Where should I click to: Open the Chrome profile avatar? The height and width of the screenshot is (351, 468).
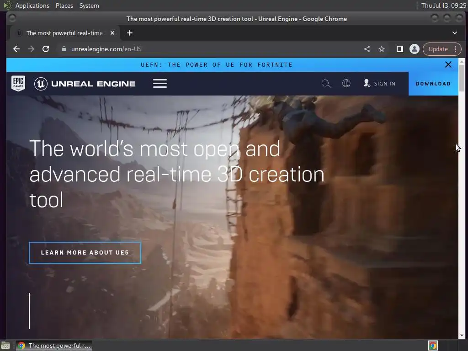click(414, 49)
